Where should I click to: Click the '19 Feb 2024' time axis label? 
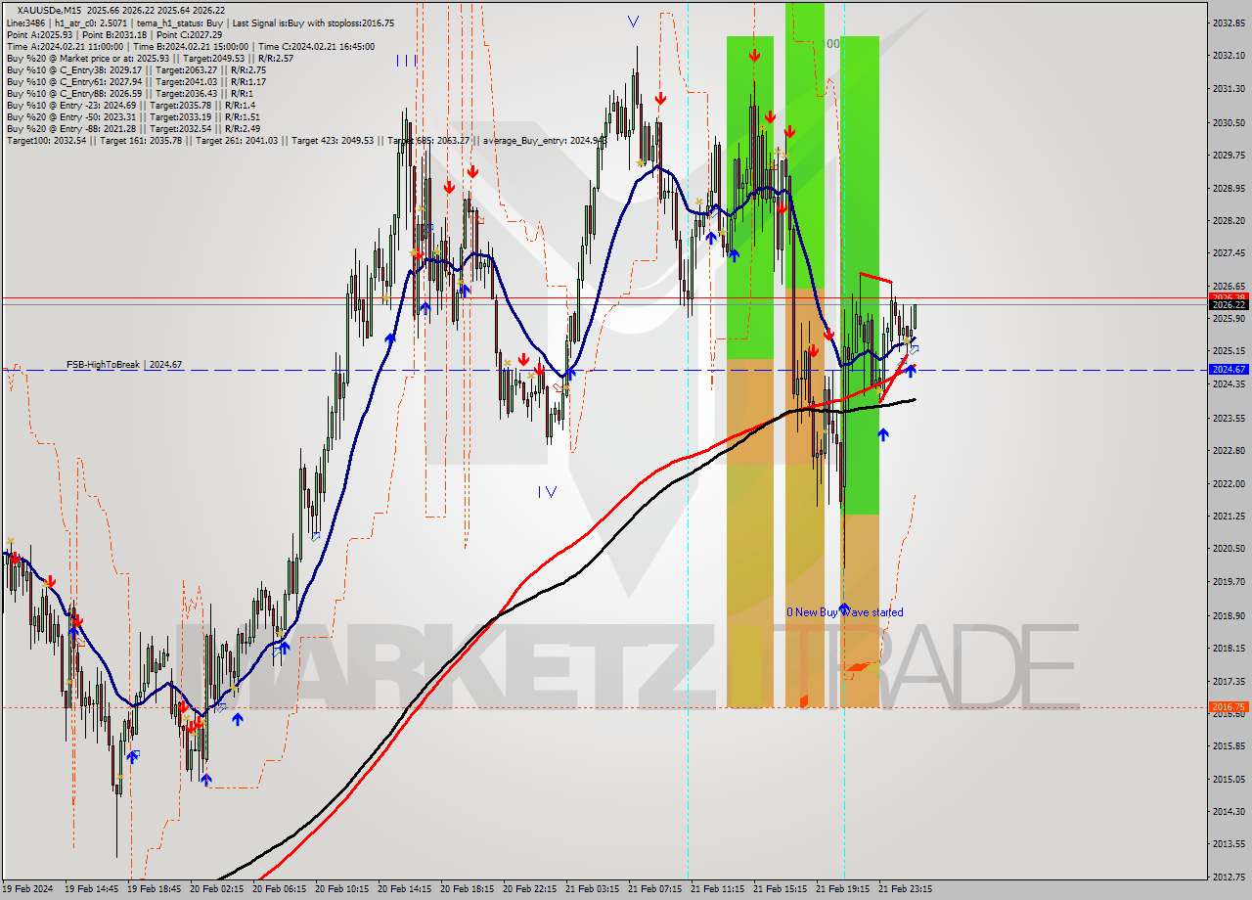tap(29, 889)
